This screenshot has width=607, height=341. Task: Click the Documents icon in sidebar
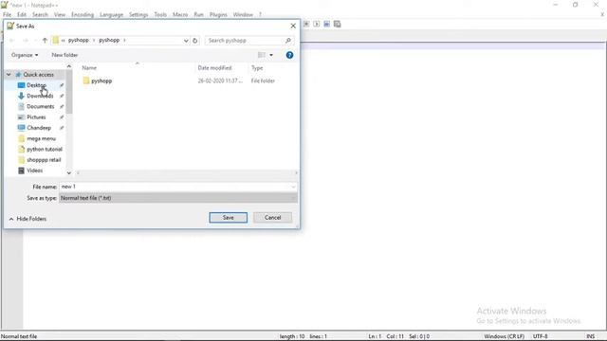[21, 106]
